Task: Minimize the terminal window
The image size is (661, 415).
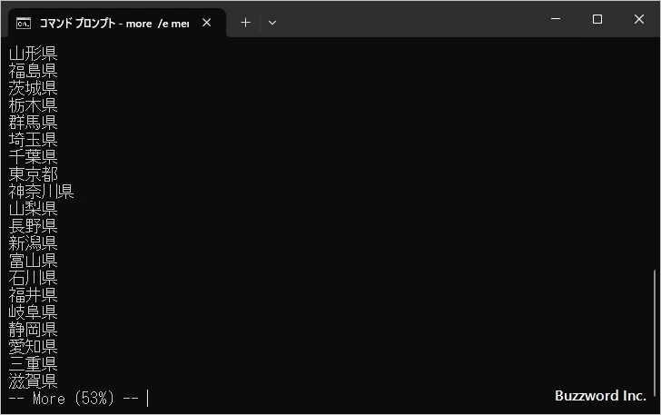Action: click(x=556, y=19)
